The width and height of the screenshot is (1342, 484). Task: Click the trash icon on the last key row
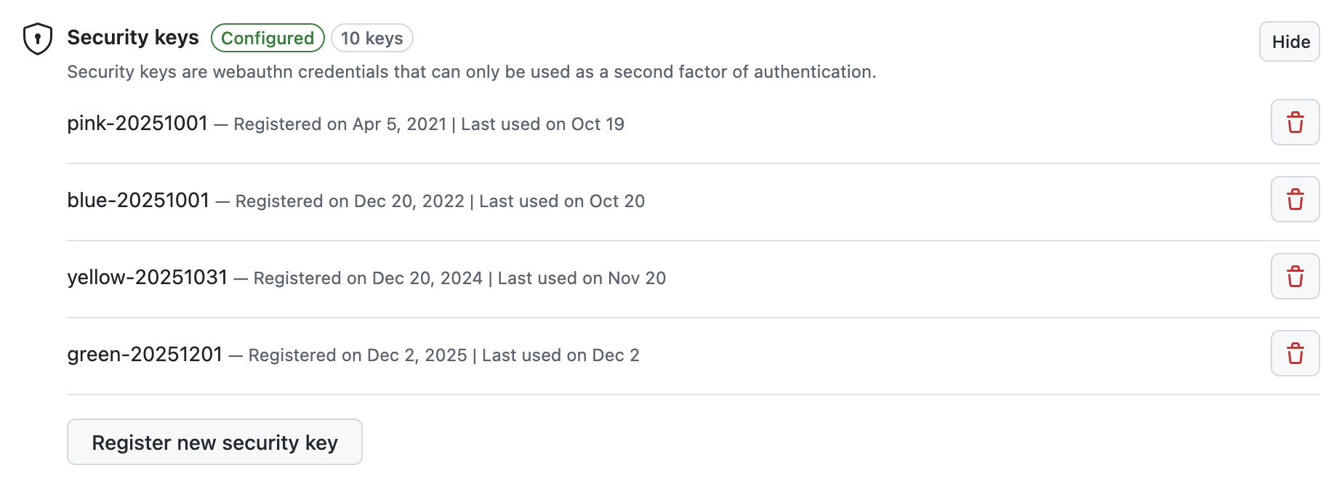[x=1294, y=353]
